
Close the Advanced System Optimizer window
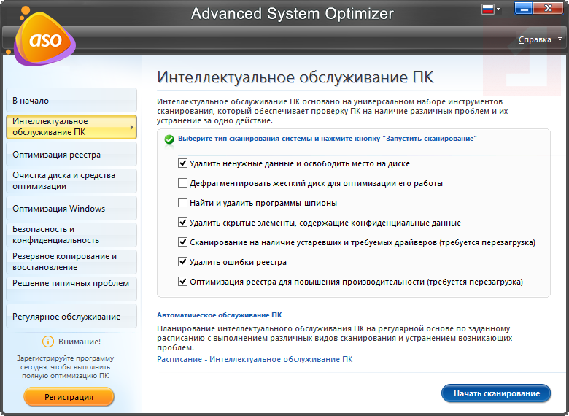pos(548,8)
